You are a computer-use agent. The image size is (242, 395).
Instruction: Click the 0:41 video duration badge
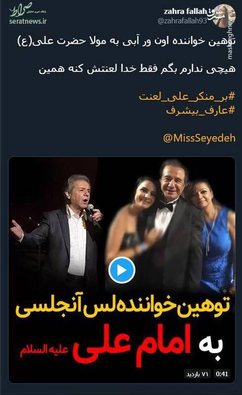tap(222, 374)
